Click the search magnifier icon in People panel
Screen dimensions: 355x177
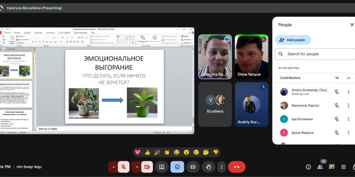281,54
